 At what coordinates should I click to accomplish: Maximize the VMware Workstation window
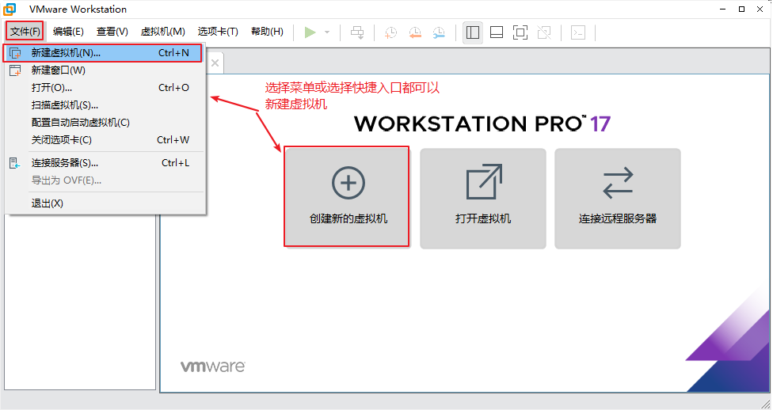click(x=741, y=9)
